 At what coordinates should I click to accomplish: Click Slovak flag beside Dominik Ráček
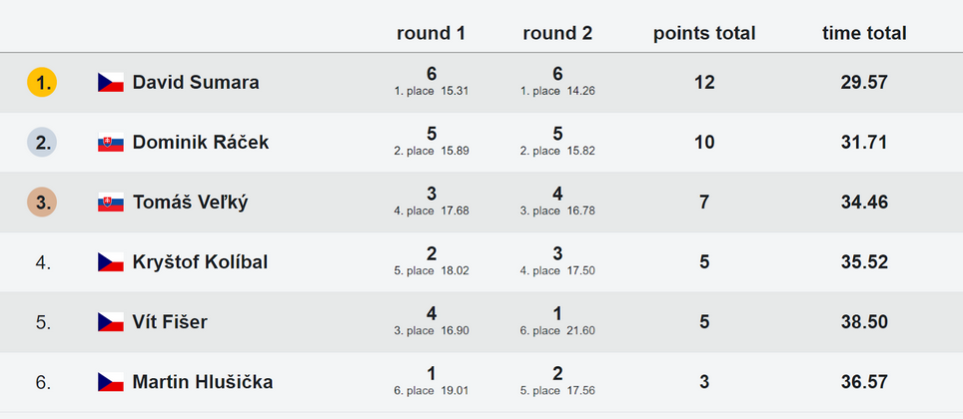(x=111, y=143)
